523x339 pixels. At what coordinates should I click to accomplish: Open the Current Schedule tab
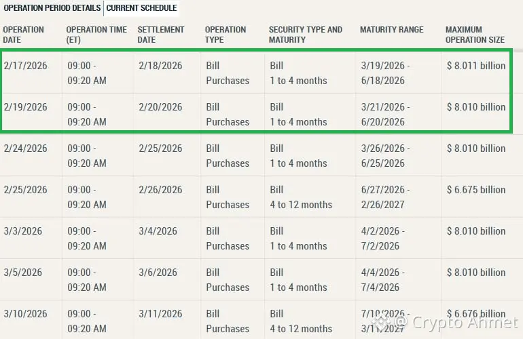coord(141,8)
